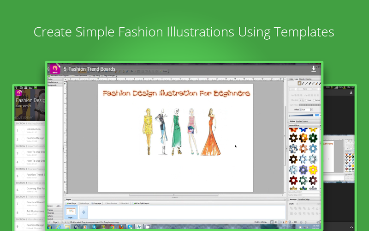369x231 pixels.
Task: Toggle the Behind checkbox in Line panel
Action: (x=314, y=100)
